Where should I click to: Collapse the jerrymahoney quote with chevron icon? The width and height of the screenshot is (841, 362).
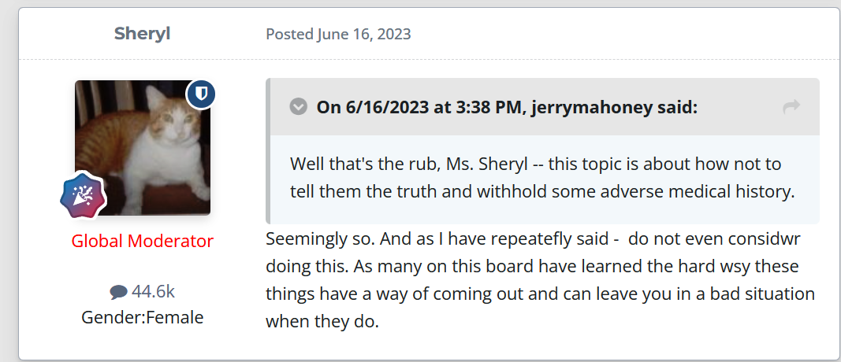[x=298, y=107]
